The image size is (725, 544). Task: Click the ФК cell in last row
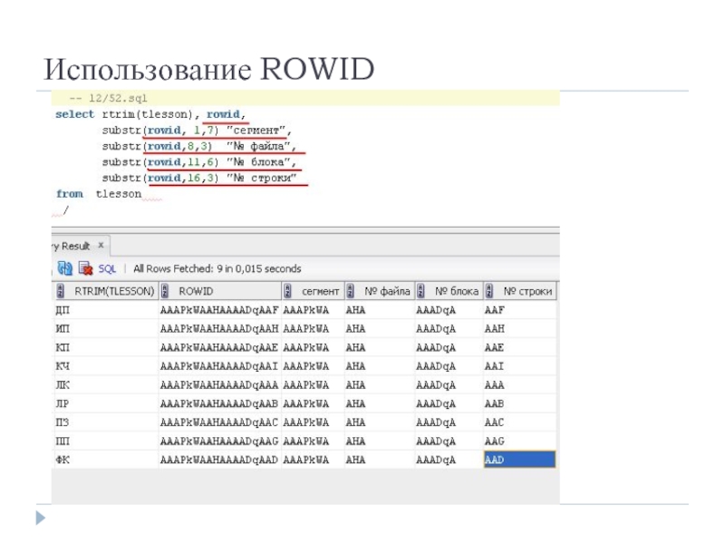63,461
